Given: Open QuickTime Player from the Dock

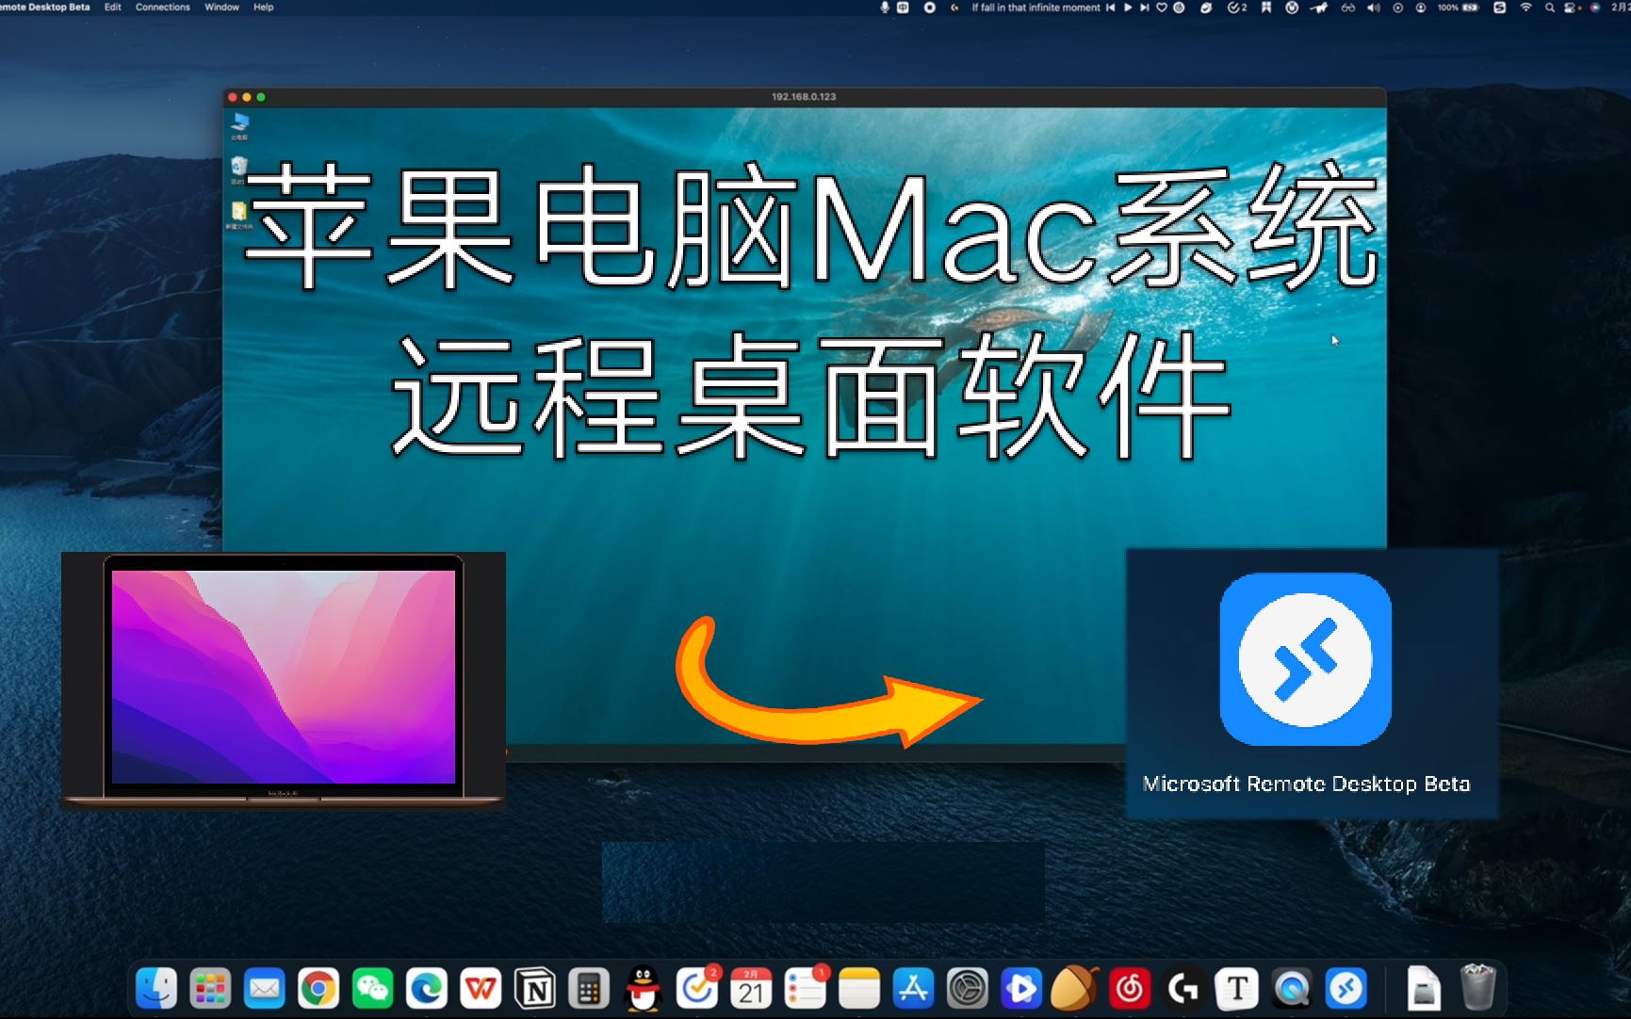Looking at the screenshot, I should coord(1292,988).
